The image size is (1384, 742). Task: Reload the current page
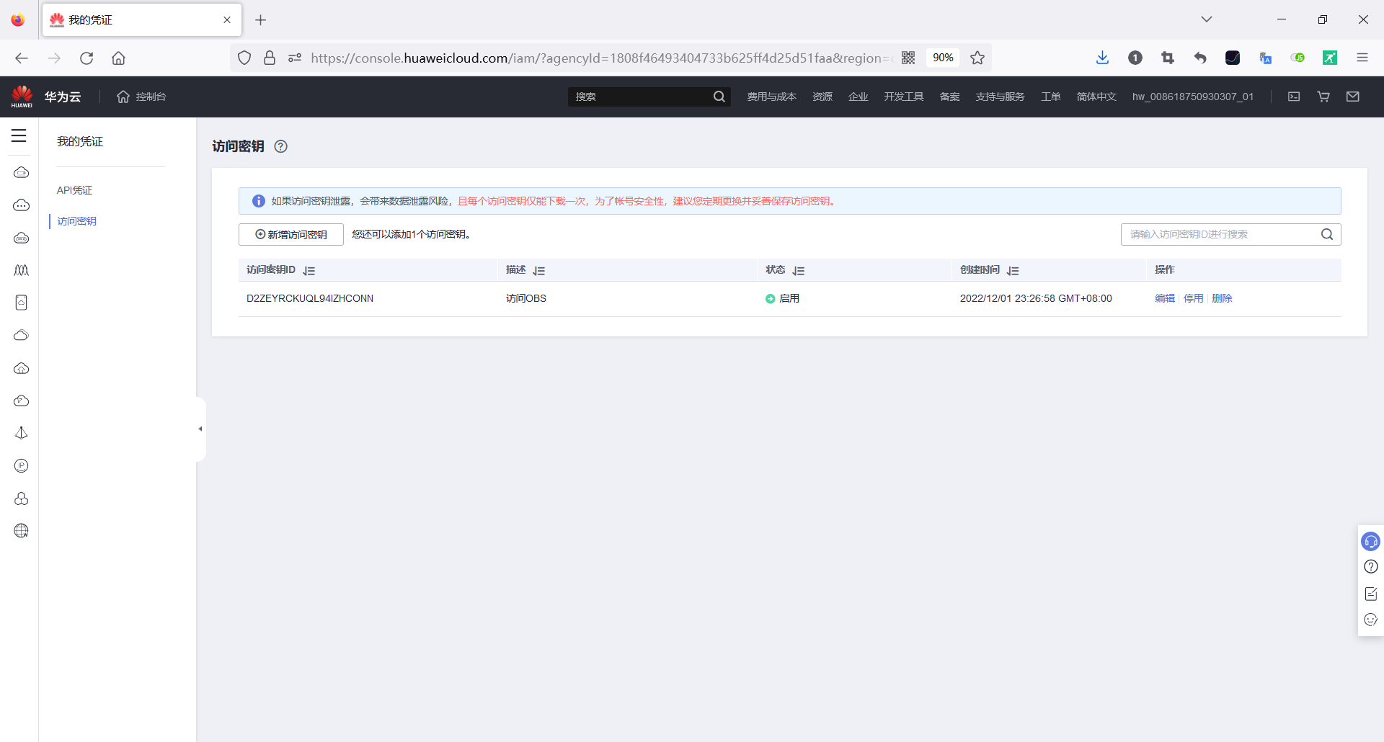pos(86,58)
